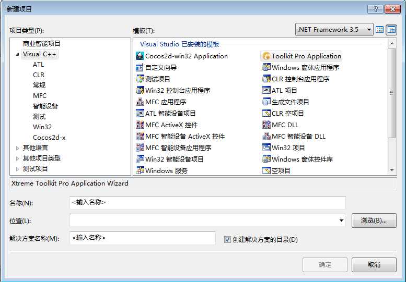The width and height of the screenshot is (406, 282).
Task: Select the Cocos2d-win32 Application template icon
Action: click(140, 56)
